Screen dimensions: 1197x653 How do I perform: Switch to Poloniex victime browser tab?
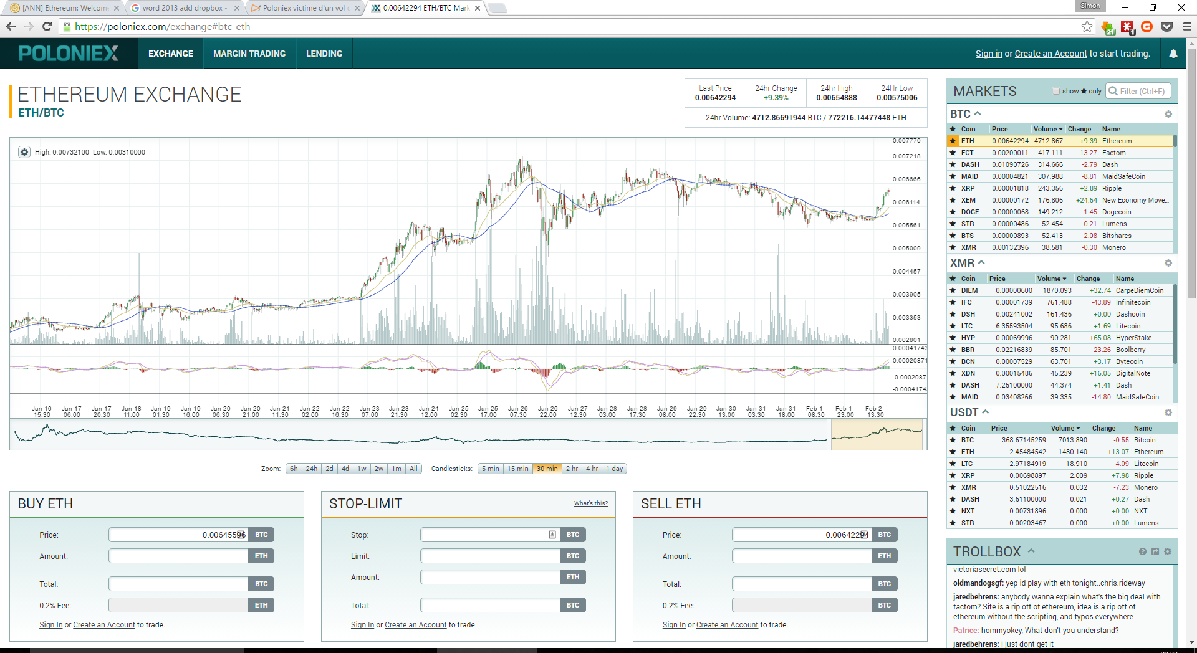pos(304,8)
